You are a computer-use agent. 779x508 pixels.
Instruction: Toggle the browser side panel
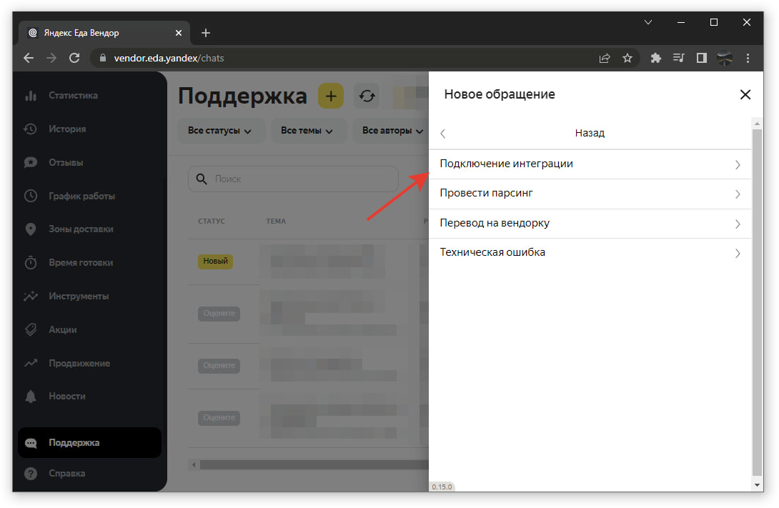pos(702,58)
